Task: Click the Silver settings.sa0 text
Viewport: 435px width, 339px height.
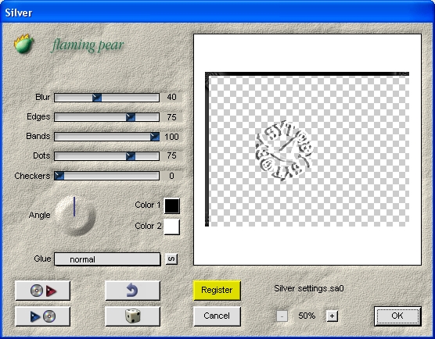Action: pos(309,288)
